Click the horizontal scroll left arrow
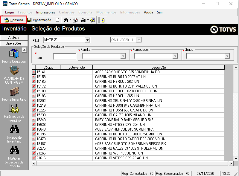Image resolution: width=239 pixels, height=176 pixels. point(34,163)
